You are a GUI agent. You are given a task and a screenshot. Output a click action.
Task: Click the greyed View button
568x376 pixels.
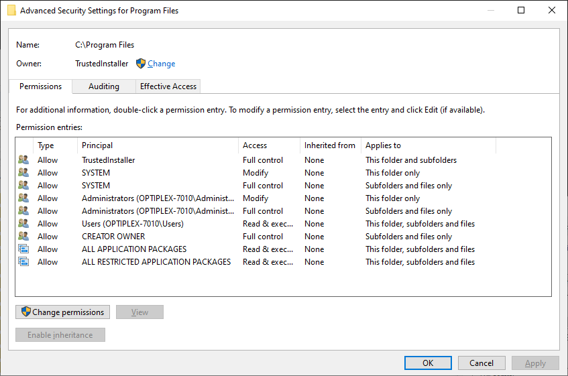coord(140,312)
